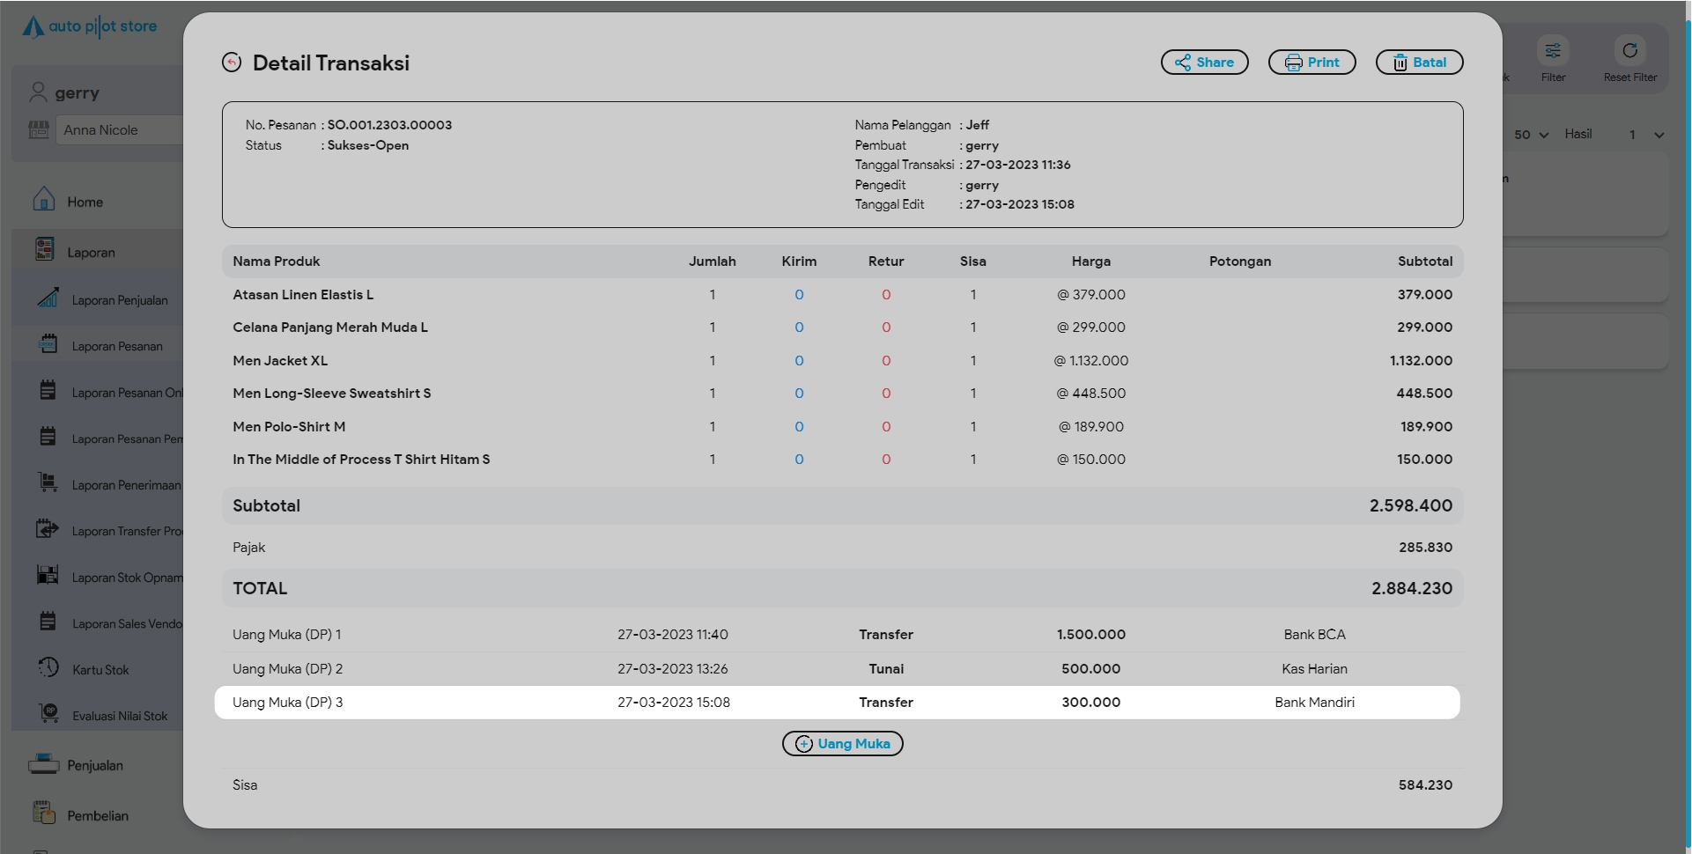Select the Uang Muka (DP) 3 row
Viewport: 1692px width, 854px height.
[837, 703]
